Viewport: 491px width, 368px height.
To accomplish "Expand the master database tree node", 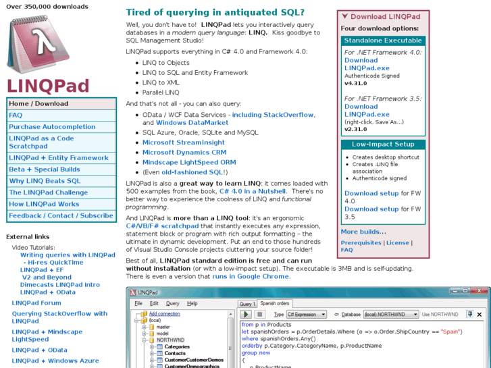I will pyautogui.click(x=145, y=327).
